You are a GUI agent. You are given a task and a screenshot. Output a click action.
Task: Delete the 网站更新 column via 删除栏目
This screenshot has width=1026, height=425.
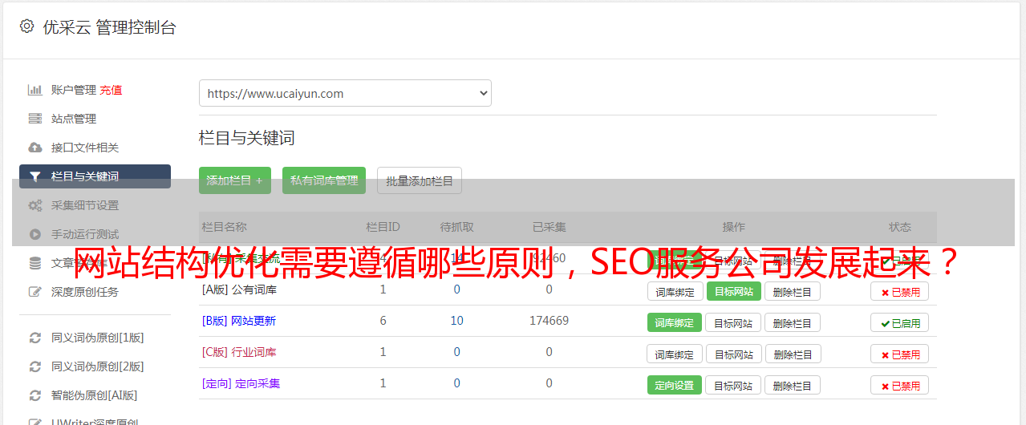tap(792, 322)
